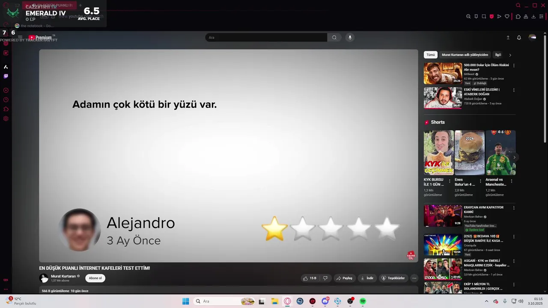Open File Explorer from the taskbar
The width and height of the screenshot is (548, 308).
click(x=274, y=301)
